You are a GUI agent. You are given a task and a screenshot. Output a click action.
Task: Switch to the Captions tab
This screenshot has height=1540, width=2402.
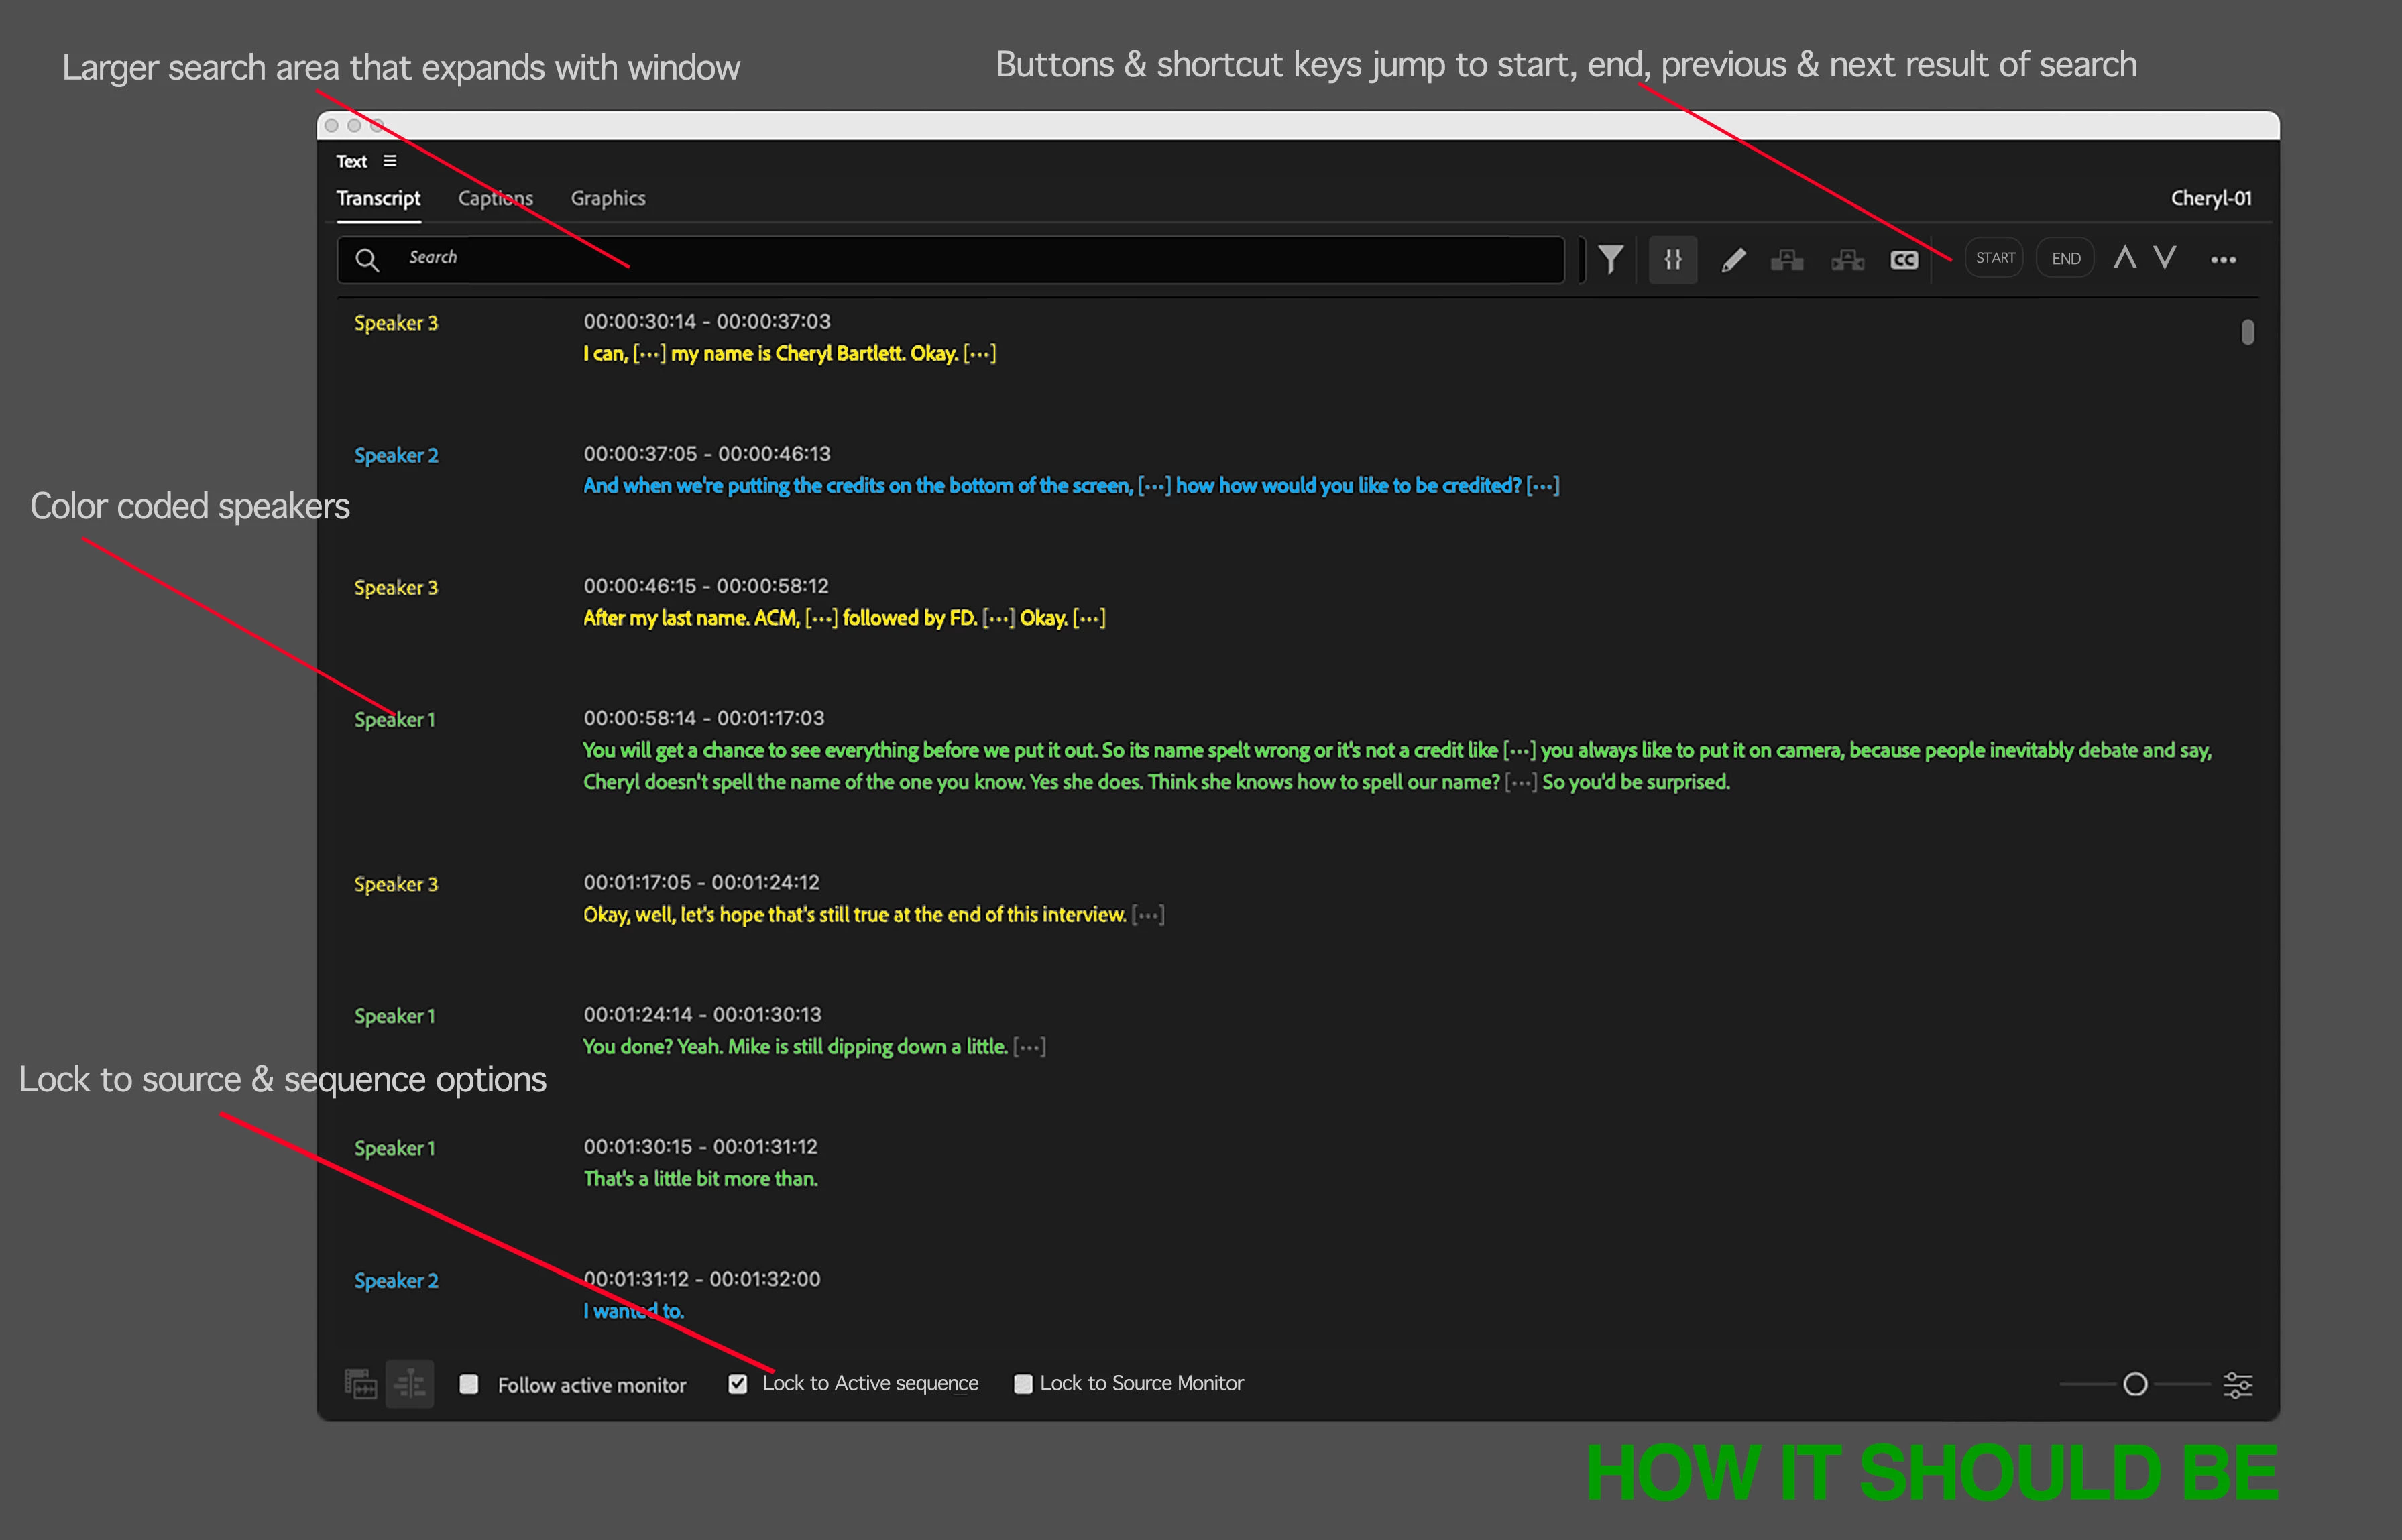pyautogui.click(x=495, y=198)
